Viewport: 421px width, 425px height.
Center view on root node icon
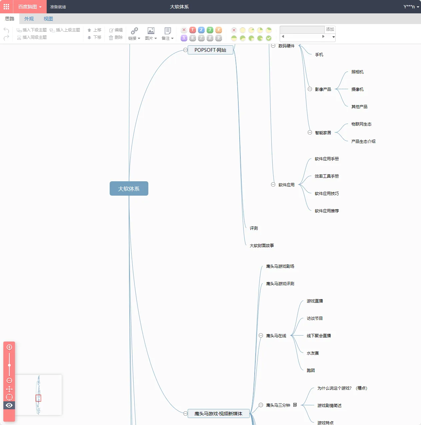(9, 397)
